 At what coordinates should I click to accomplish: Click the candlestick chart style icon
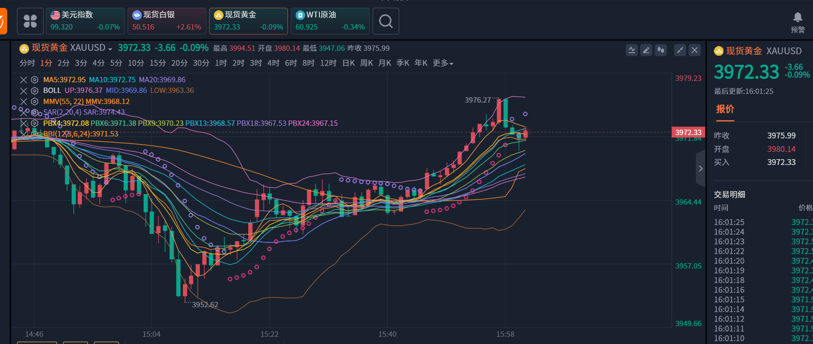[x=661, y=50]
